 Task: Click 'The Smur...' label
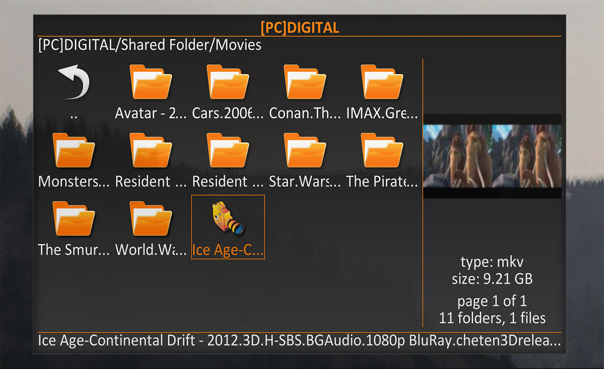tap(73, 250)
